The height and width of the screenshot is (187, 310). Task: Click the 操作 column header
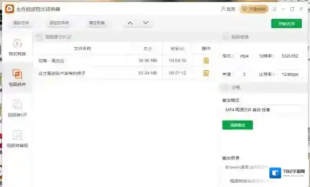click(x=206, y=48)
